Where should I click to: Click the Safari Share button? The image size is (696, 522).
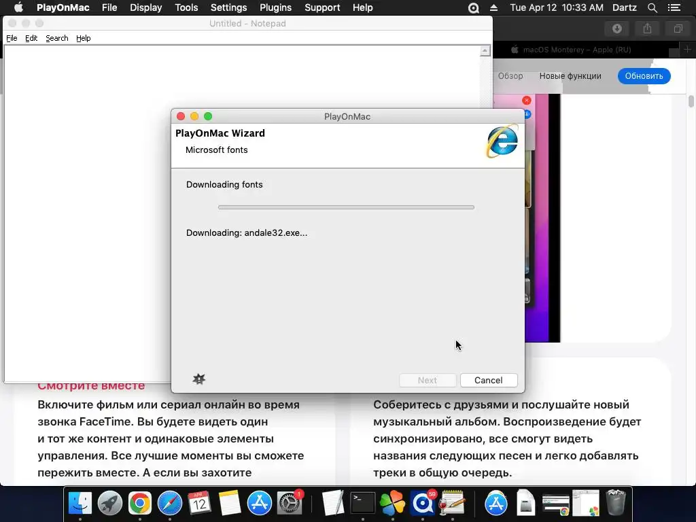pyautogui.click(x=648, y=29)
